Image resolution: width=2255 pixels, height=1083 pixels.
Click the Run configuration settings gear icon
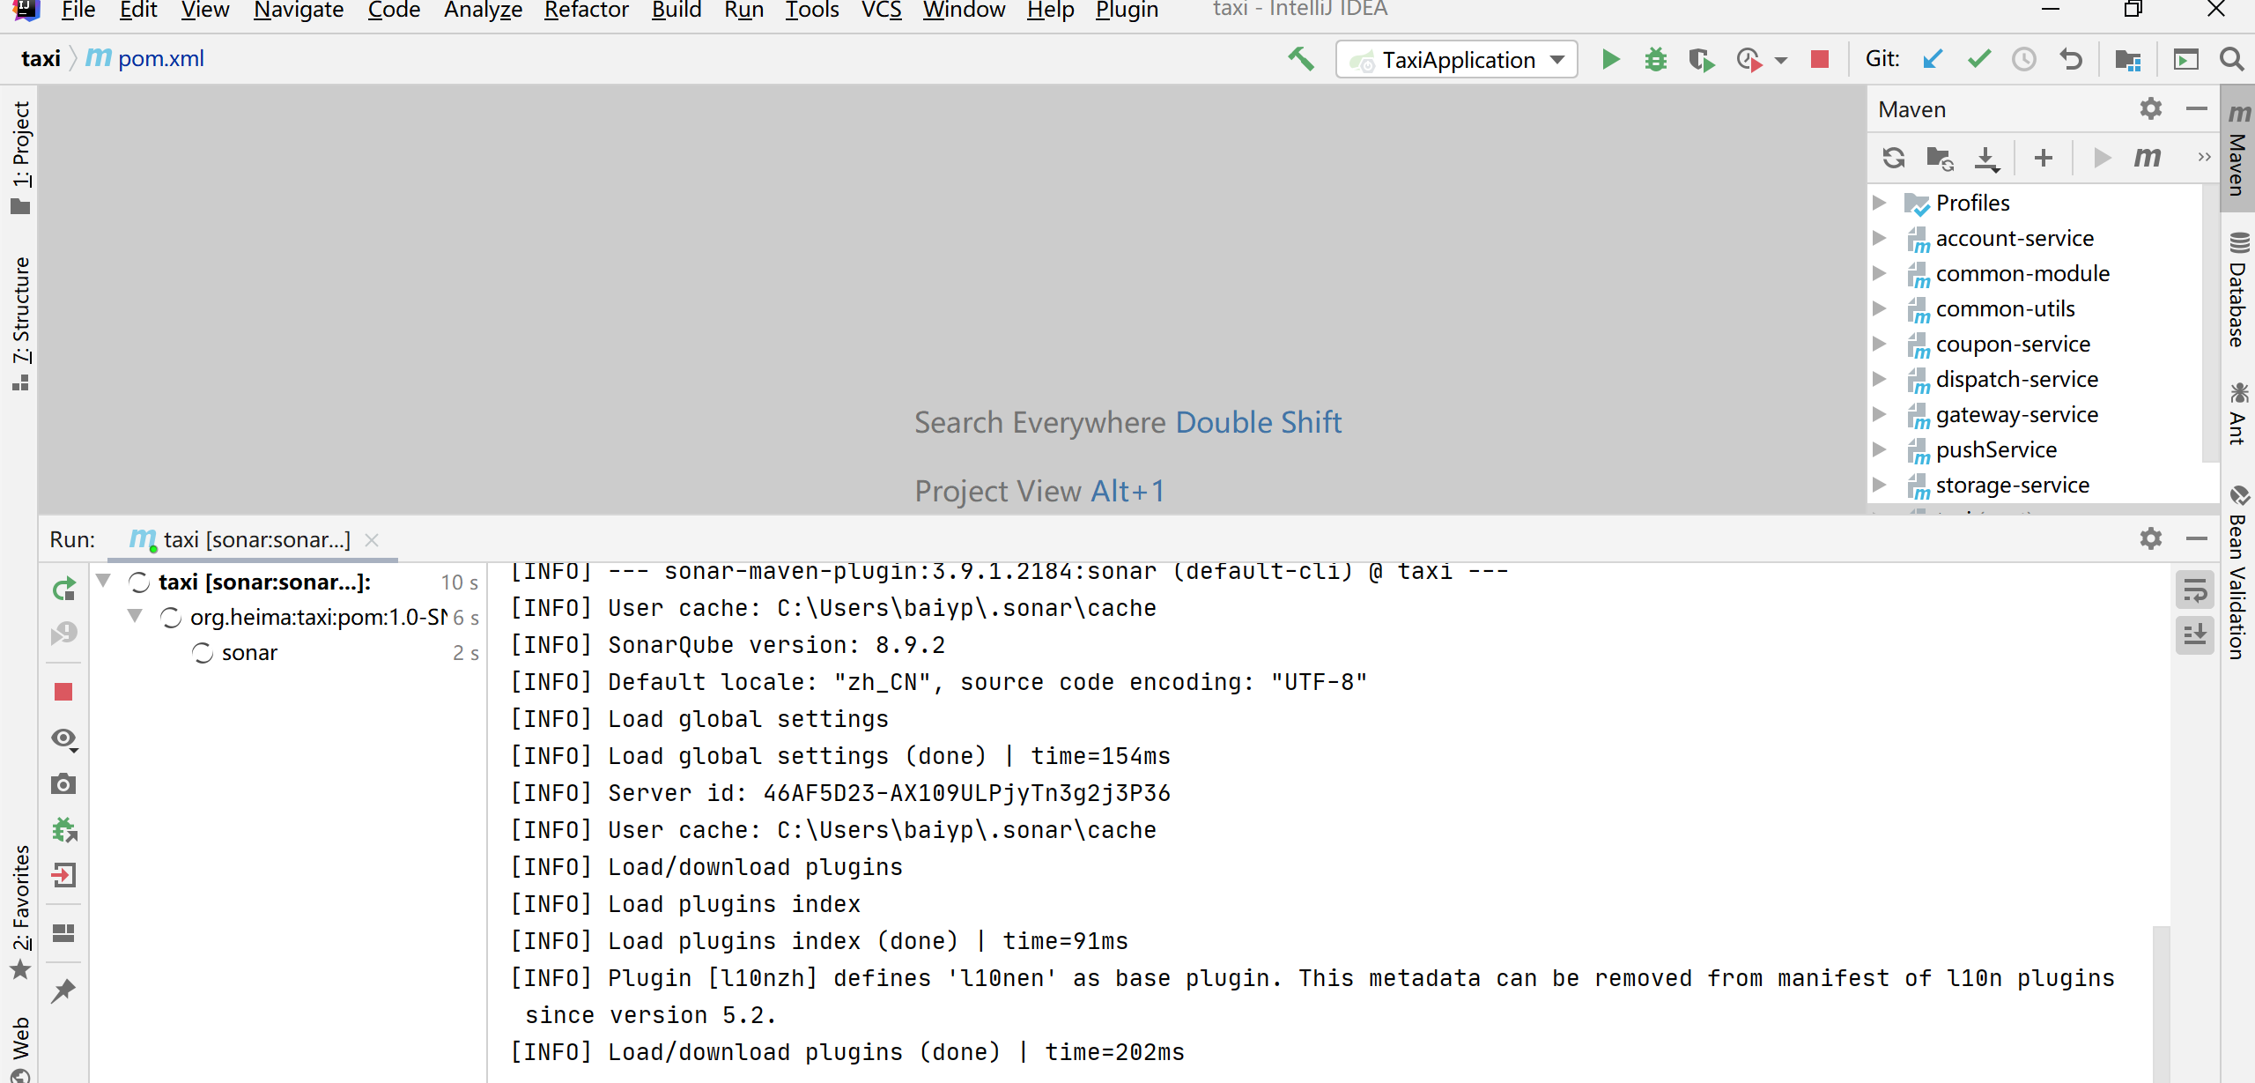coord(2151,538)
